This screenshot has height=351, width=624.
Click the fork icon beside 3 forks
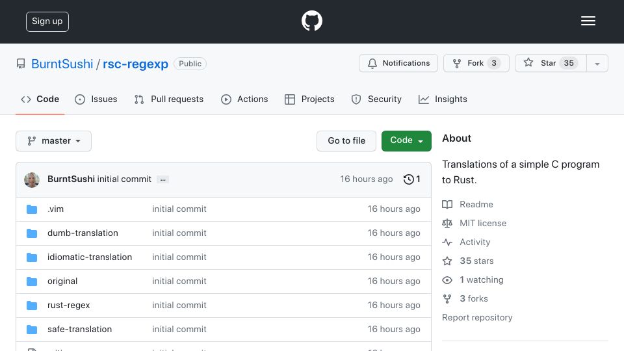click(447, 299)
